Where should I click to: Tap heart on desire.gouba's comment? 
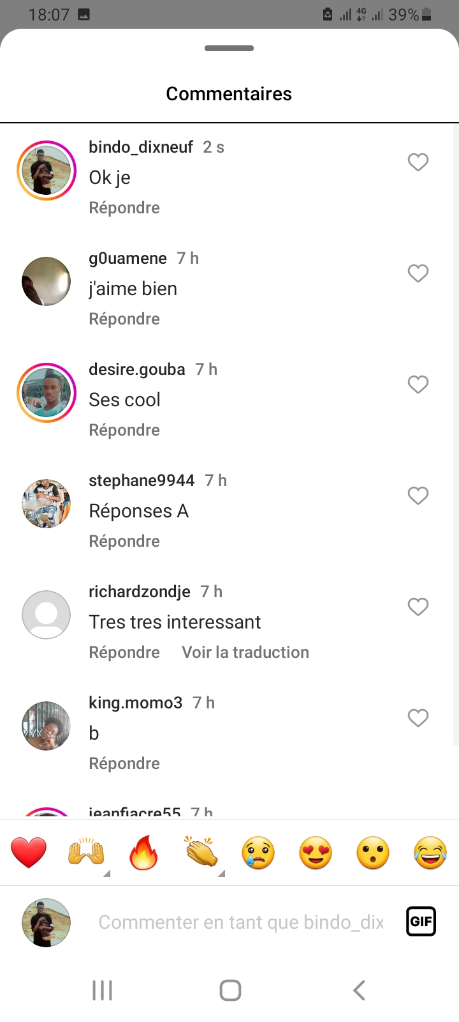(418, 385)
